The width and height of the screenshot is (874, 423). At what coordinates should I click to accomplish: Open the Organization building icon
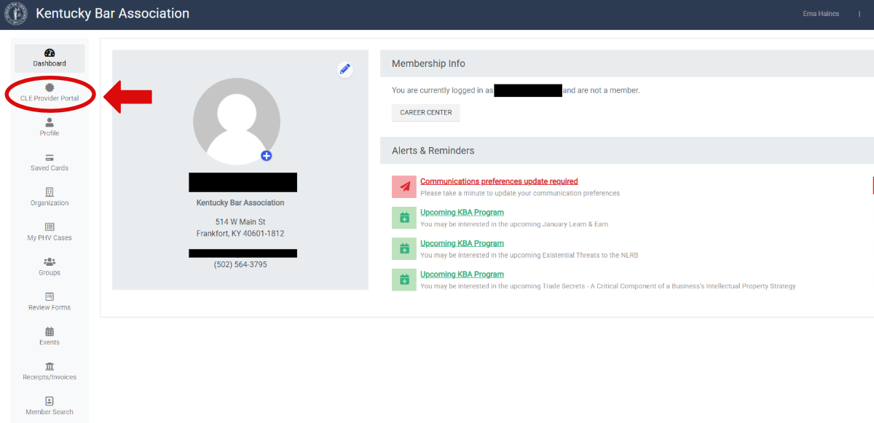[50, 192]
